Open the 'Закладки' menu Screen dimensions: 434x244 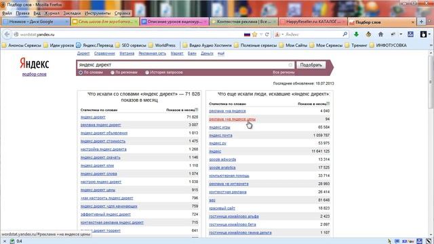(72, 13)
